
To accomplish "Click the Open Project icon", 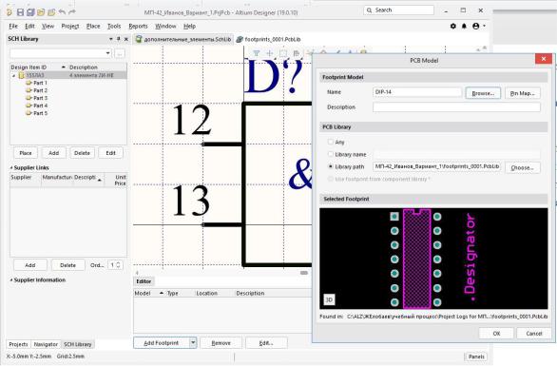I will pyautogui.click(x=51, y=12).
